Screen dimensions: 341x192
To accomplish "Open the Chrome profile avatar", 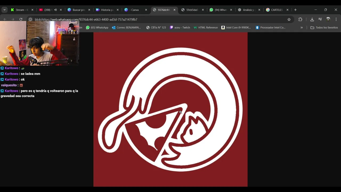I will click(328, 19).
